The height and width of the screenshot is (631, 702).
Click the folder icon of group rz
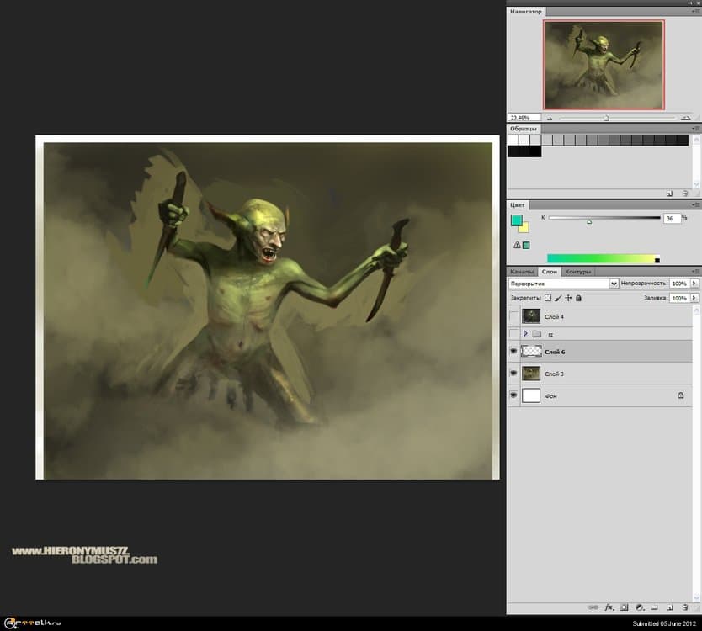(x=537, y=334)
